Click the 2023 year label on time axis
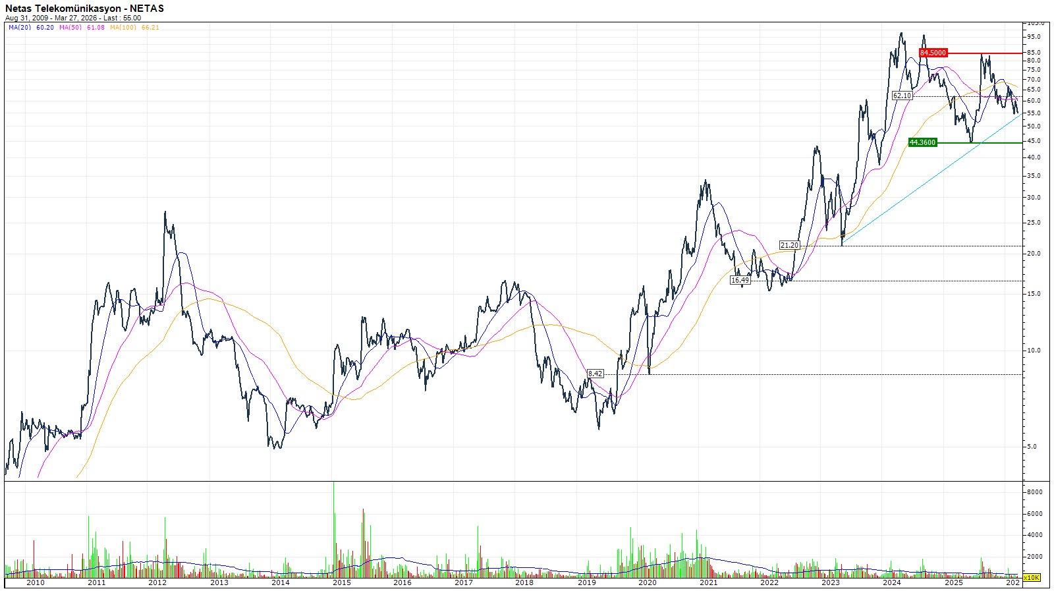 pyautogui.click(x=831, y=582)
